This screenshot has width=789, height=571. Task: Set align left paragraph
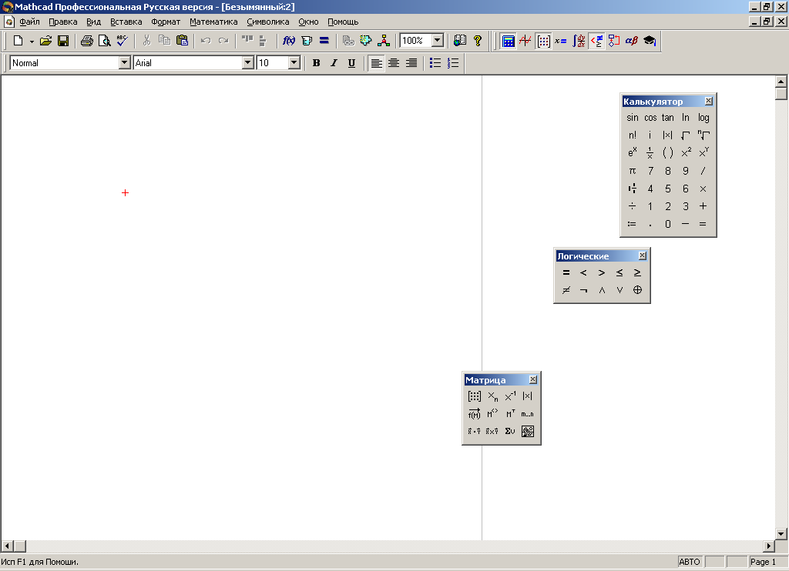(376, 63)
